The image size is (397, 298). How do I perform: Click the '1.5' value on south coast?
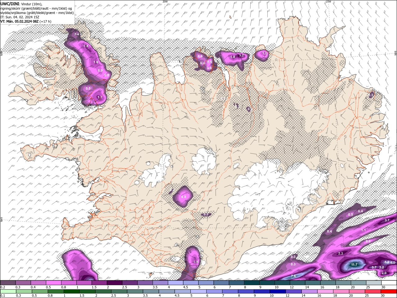tap(195, 262)
